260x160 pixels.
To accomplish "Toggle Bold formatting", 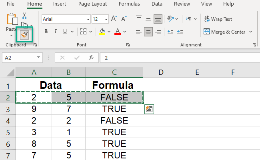I will [46, 32].
